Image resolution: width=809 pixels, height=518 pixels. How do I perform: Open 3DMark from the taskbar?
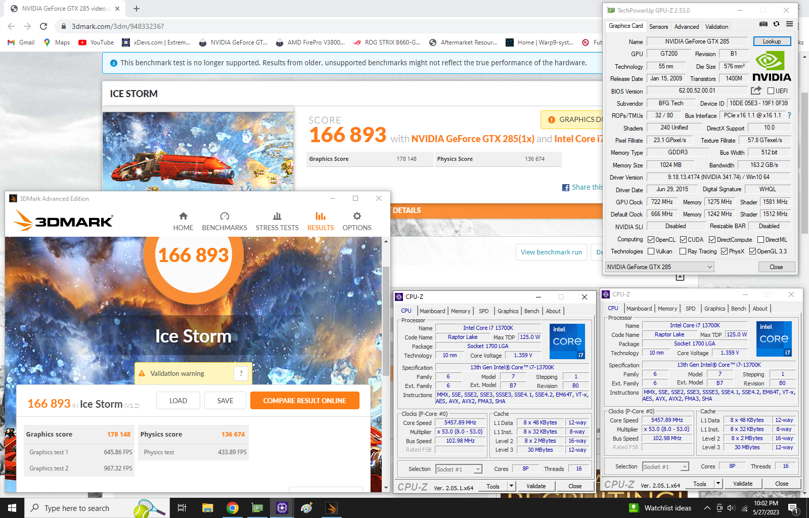(332, 508)
